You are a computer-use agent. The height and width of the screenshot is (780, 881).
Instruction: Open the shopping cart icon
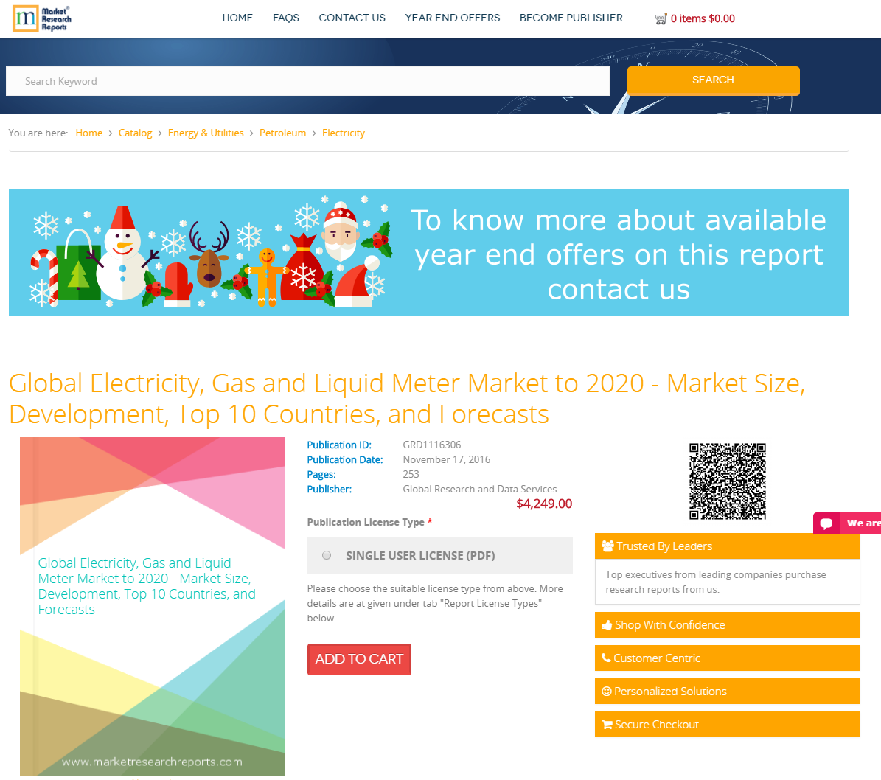click(661, 18)
